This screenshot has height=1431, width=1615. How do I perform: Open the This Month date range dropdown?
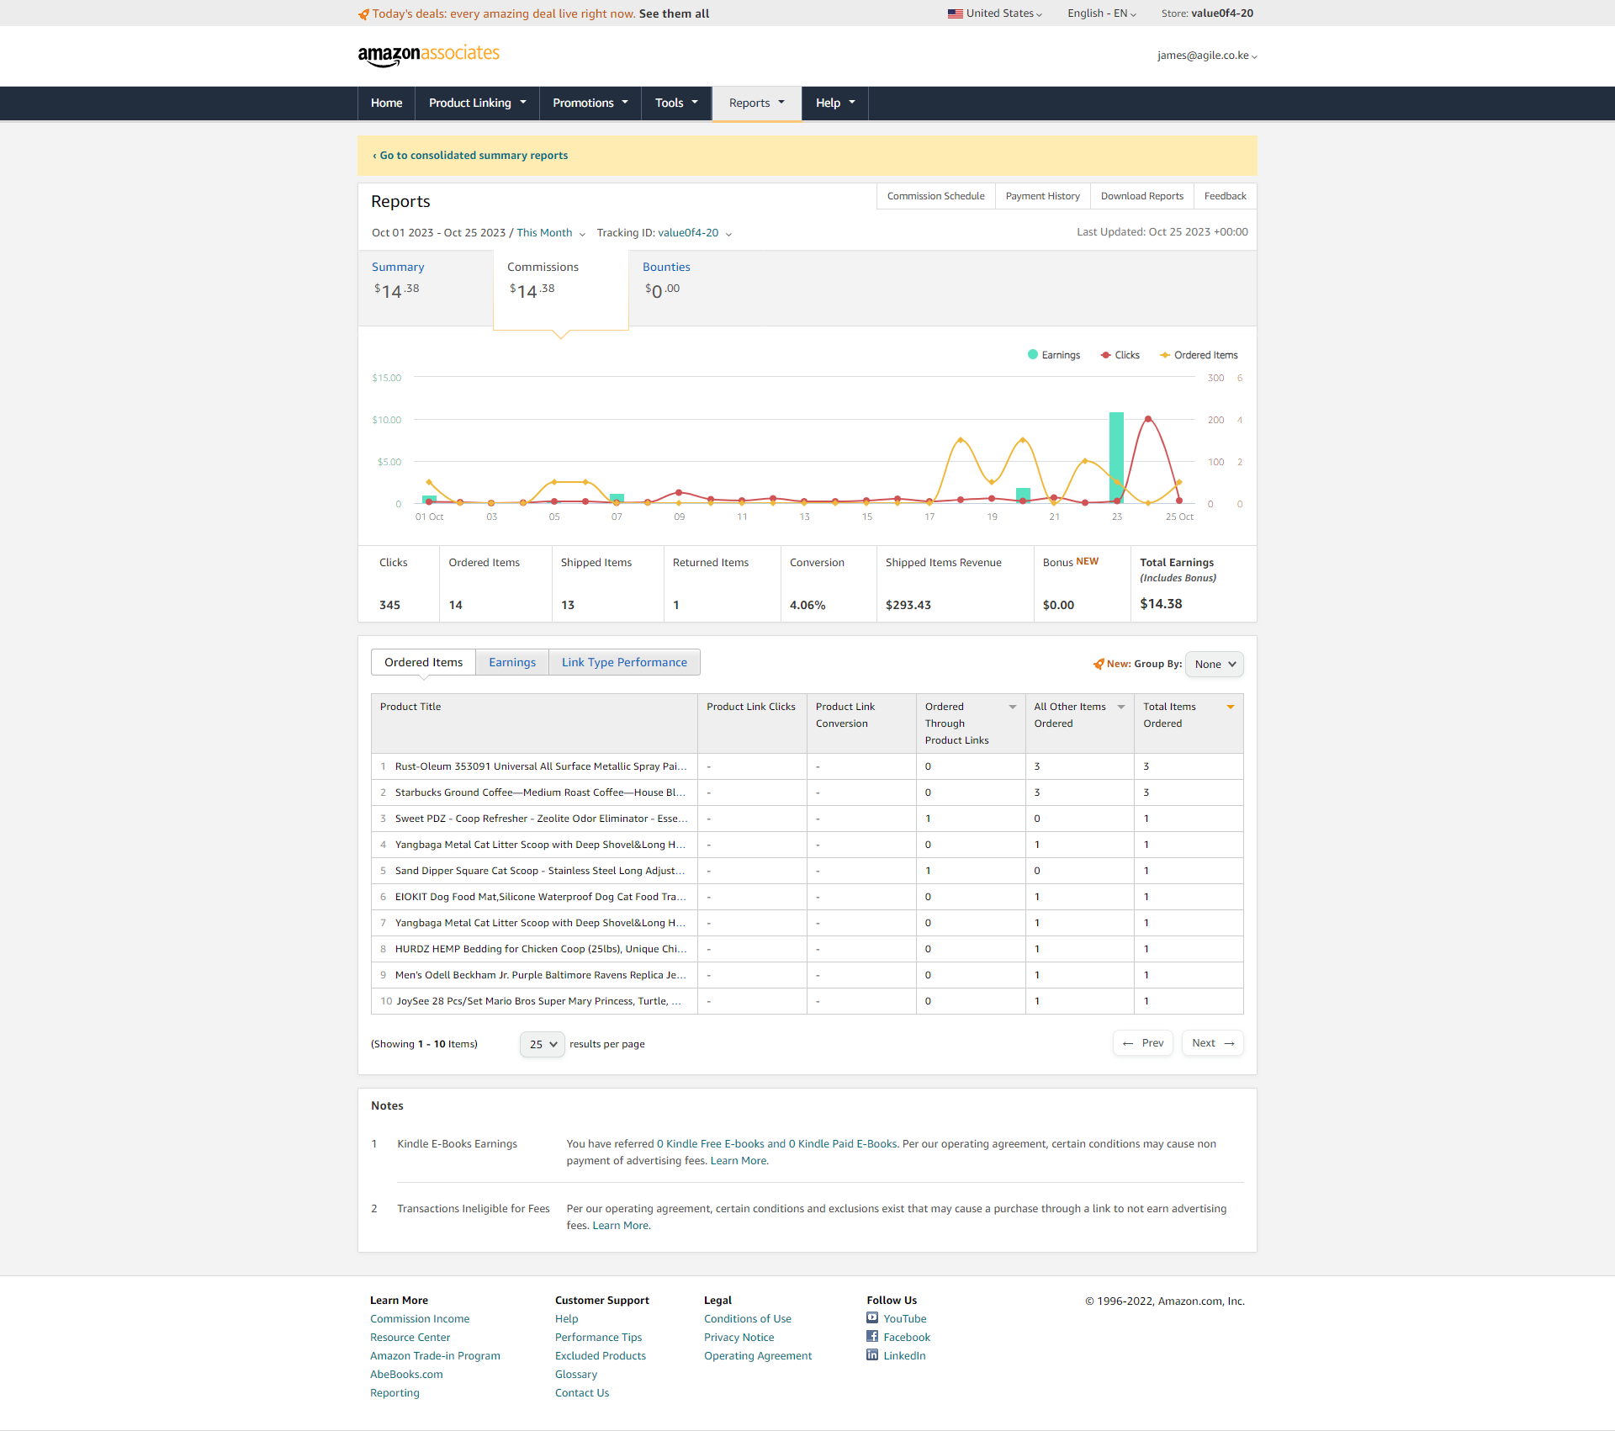551,233
